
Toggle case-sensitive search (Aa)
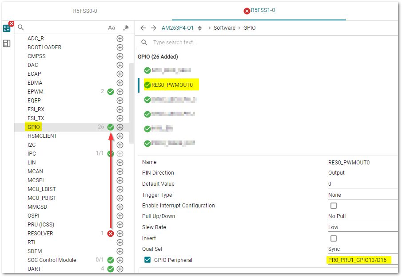(x=111, y=27)
